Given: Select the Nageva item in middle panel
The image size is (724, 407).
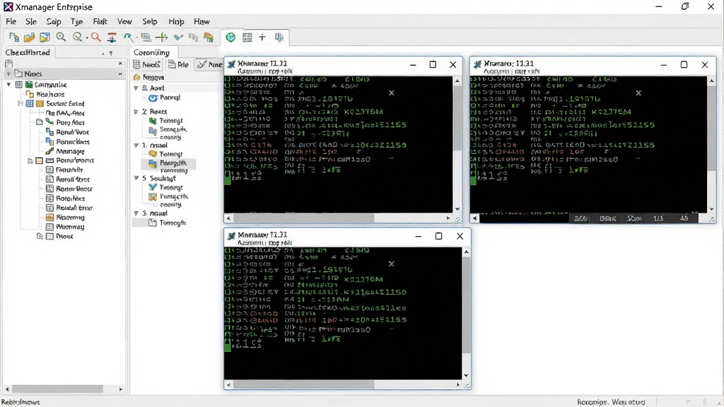Looking at the screenshot, I should (x=153, y=77).
